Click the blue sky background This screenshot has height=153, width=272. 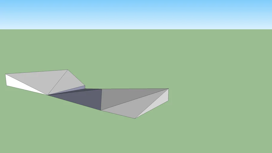click(x=135, y=13)
